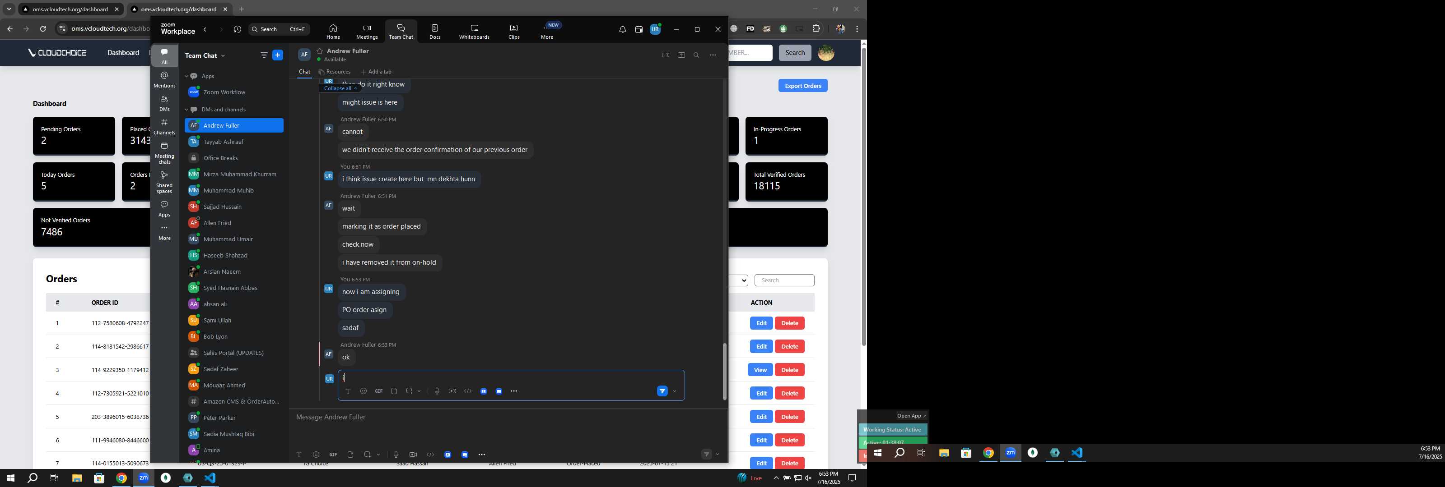Record video message in main message toolbar
Viewport: 1445px width, 487px height.
click(x=413, y=455)
